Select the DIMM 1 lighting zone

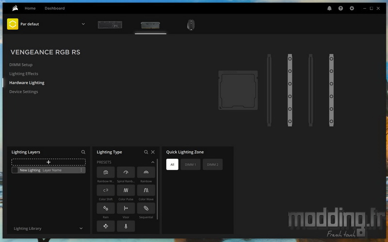[x=190, y=164]
